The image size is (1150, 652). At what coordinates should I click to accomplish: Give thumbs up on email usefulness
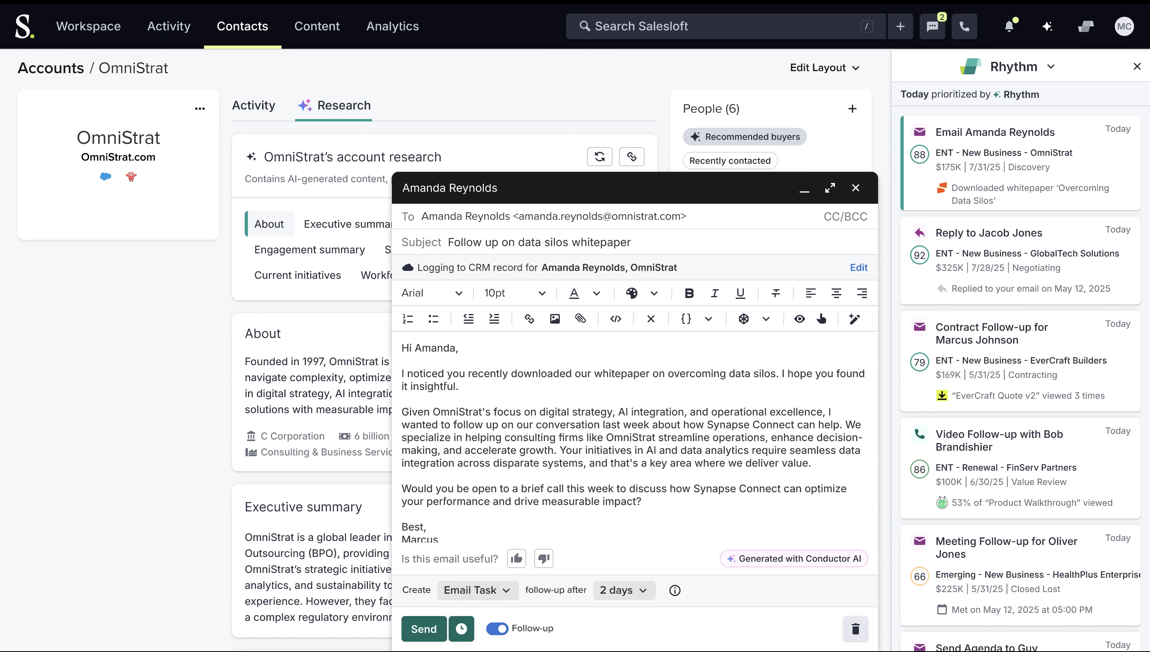[516, 559]
